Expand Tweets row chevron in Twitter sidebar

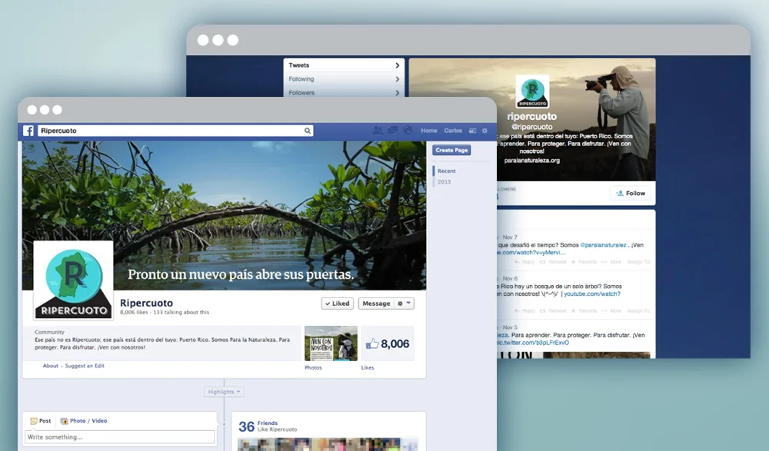(398, 65)
